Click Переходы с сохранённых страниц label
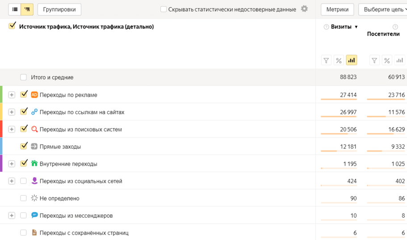 pyautogui.click(x=84, y=233)
